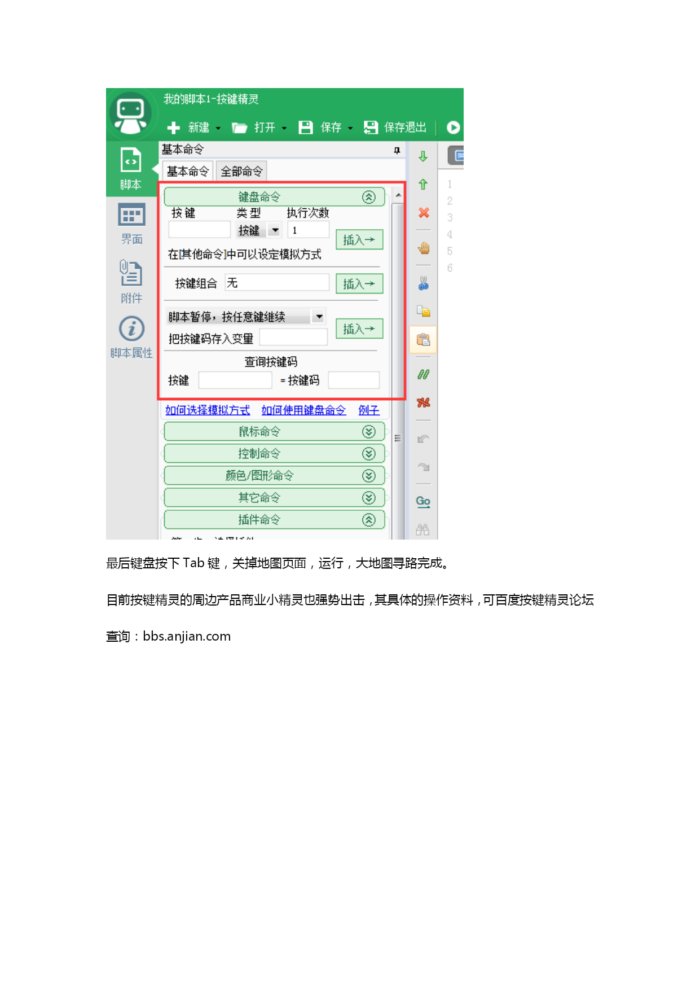
Task: Click the paste clipboard icon
Action: pyautogui.click(x=424, y=340)
